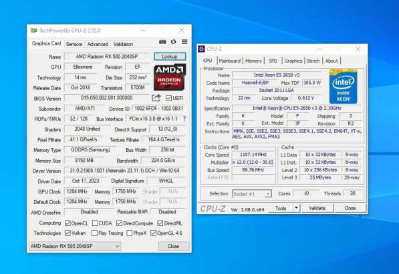Click the CPU Specification field
The height and width of the screenshot is (274, 399).
(x=297, y=108)
